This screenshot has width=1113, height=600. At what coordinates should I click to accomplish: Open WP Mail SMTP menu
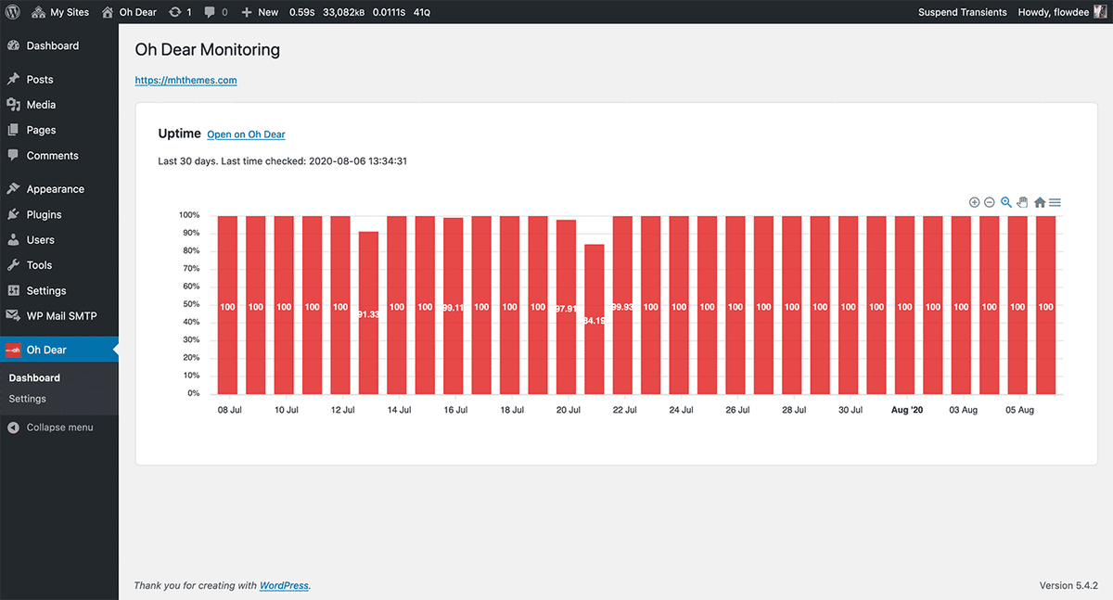tap(59, 316)
